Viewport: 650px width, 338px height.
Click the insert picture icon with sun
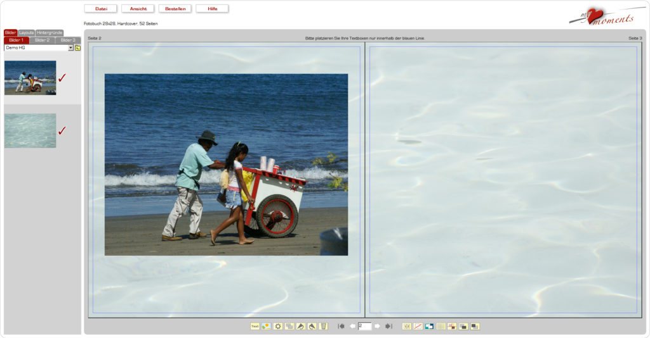(x=266, y=327)
